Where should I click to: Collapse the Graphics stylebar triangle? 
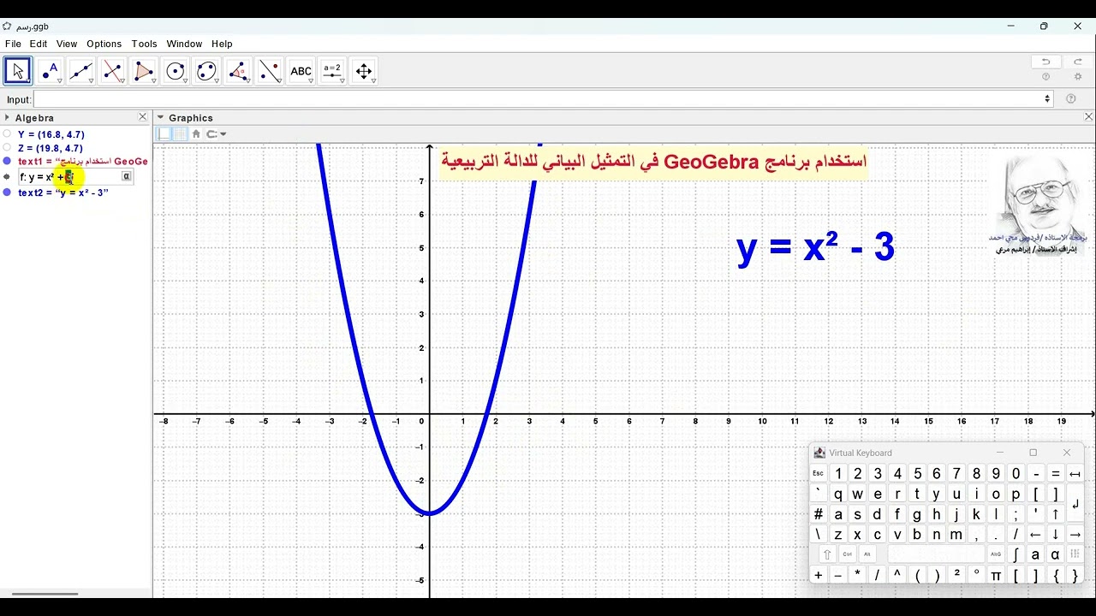pyautogui.click(x=160, y=117)
